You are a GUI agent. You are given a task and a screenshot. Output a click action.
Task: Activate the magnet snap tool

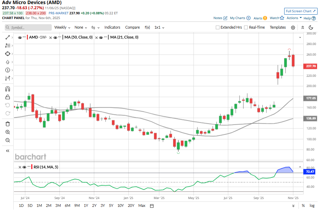pos(7,89)
